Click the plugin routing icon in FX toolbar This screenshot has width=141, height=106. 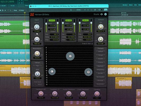71,10
